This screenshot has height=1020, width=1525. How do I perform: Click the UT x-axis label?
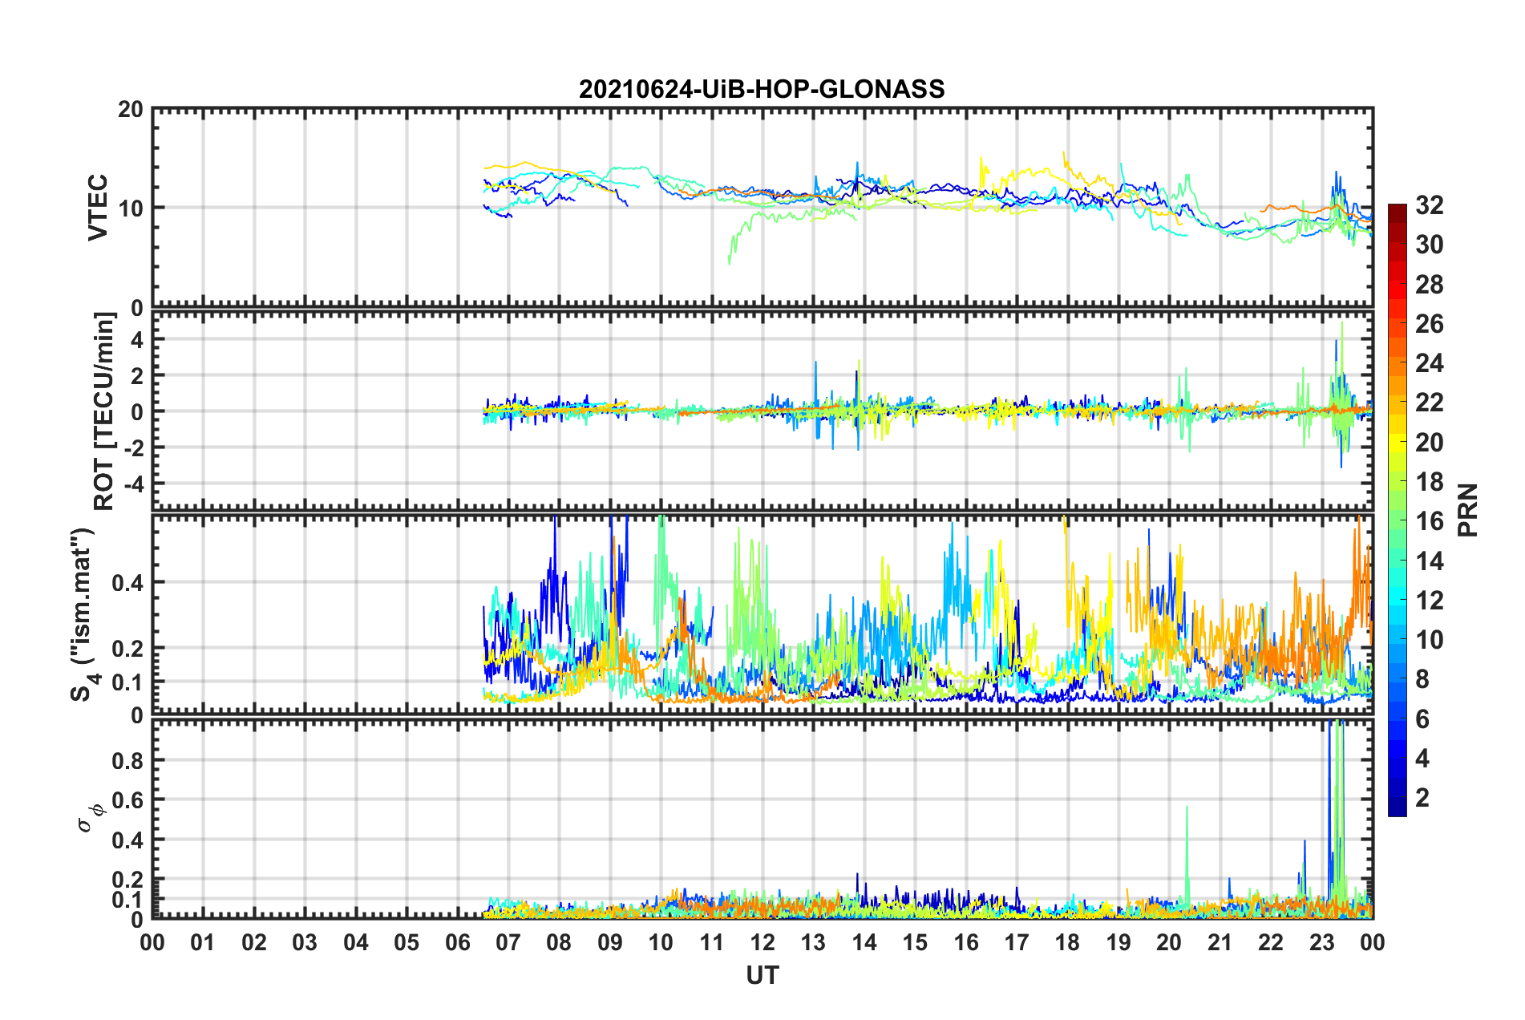(x=762, y=975)
